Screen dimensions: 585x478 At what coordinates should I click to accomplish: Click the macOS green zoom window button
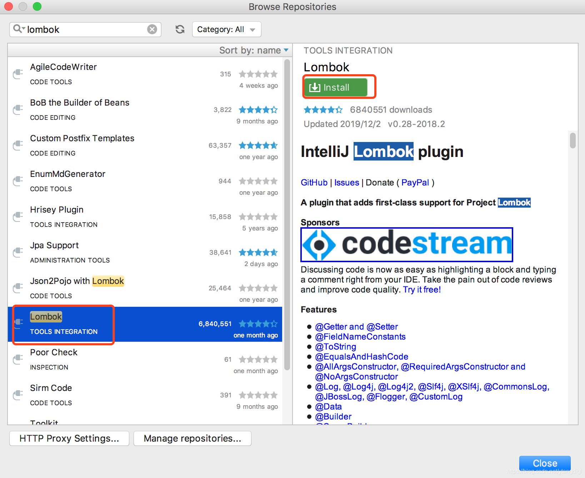click(x=37, y=6)
